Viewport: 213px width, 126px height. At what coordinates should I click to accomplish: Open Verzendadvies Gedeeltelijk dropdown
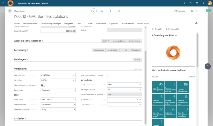[x=58, y=104]
